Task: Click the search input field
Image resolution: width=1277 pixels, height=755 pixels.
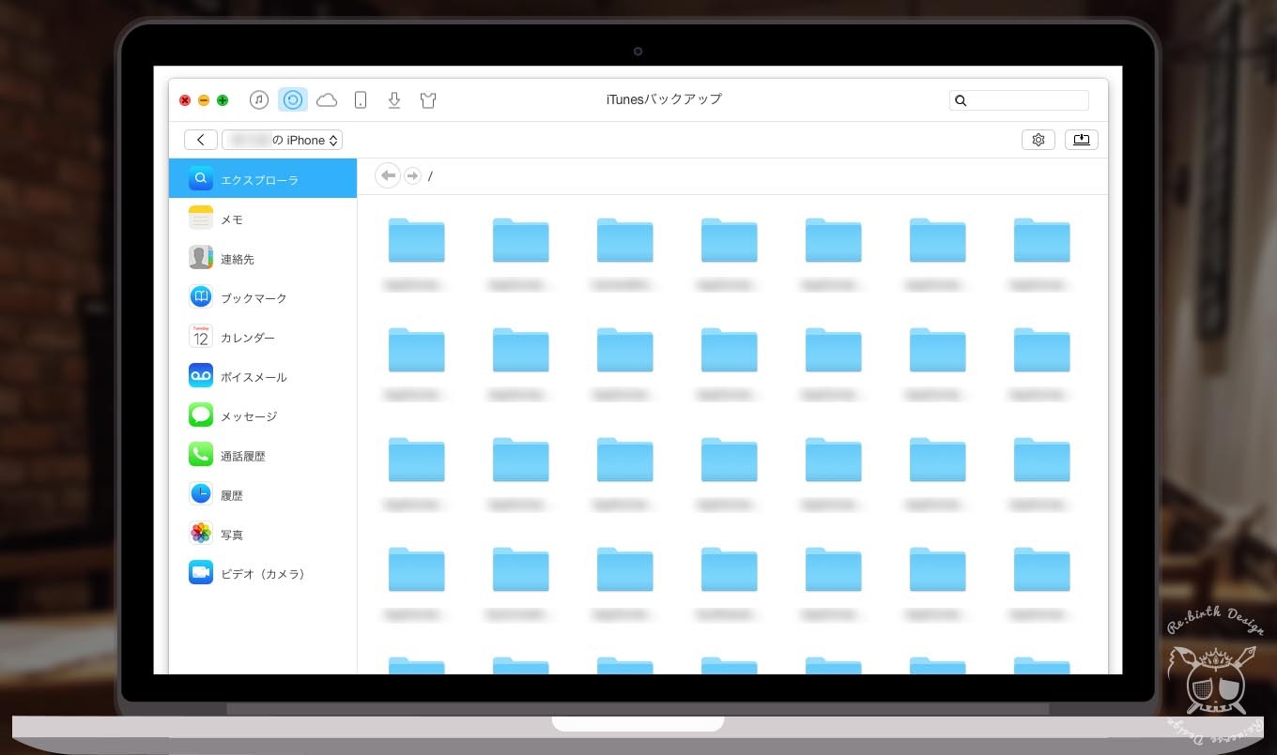Action: 1027,100
